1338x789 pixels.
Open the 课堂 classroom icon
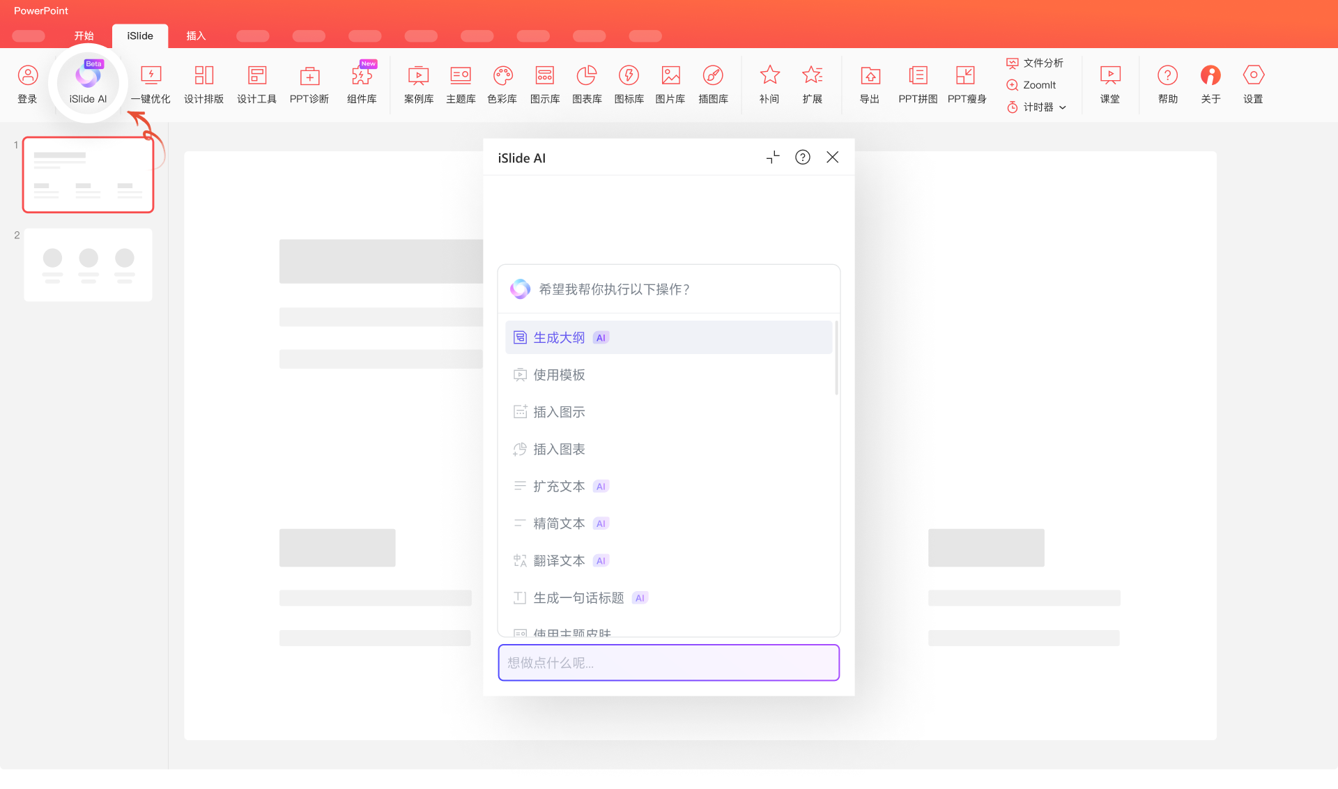pos(1110,84)
